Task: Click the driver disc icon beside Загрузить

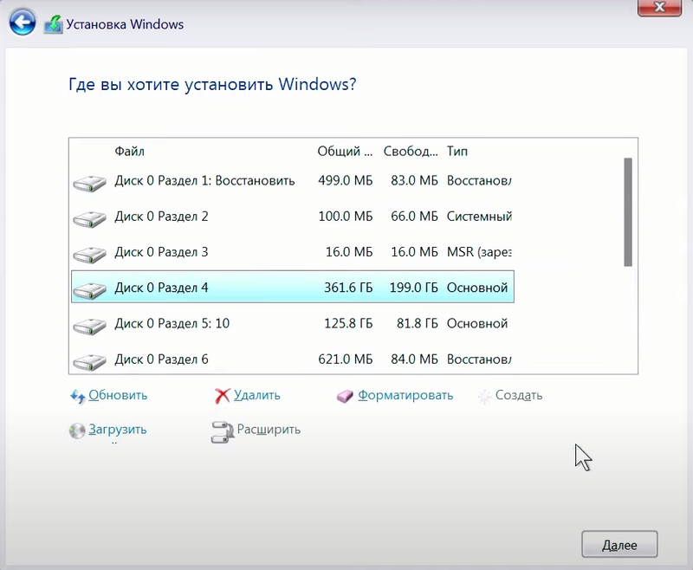Action: (x=77, y=430)
